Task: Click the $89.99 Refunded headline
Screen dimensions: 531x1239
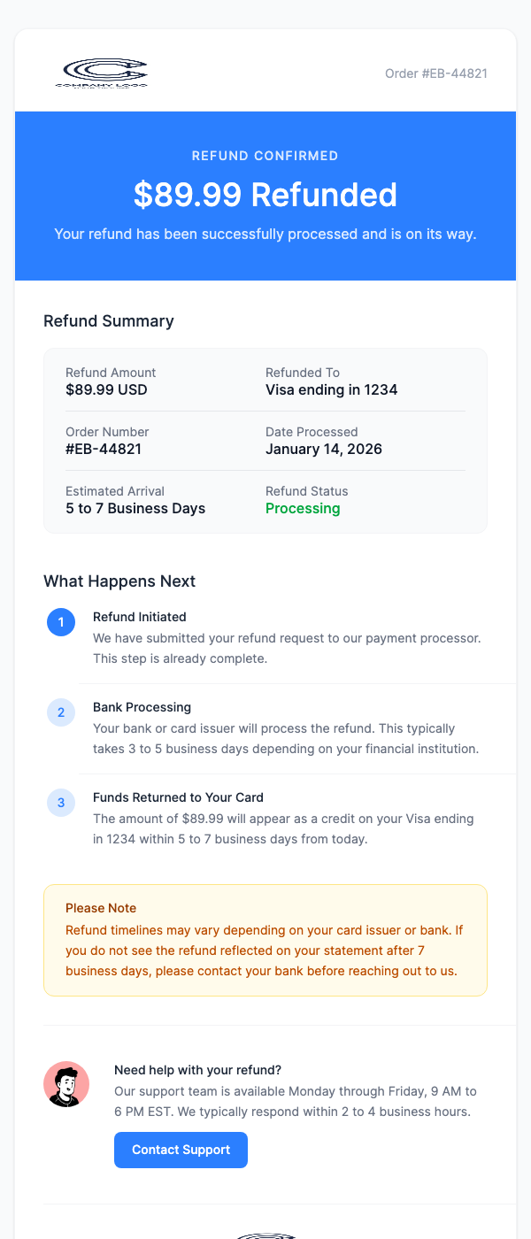Action: pyautogui.click(x=265, y=195)
